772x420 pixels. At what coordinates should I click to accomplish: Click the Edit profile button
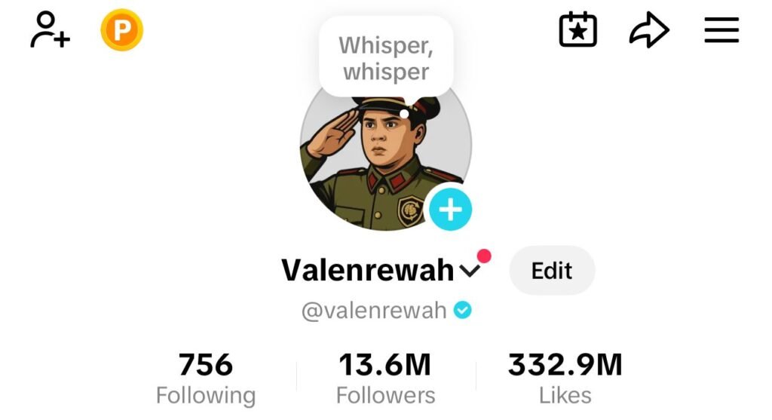pos(552,270)
